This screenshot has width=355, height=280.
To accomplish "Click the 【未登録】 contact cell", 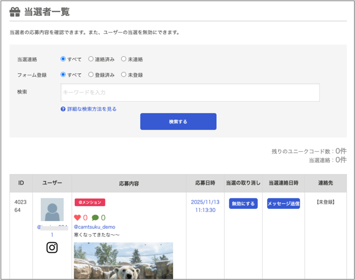I will point(326,202).
